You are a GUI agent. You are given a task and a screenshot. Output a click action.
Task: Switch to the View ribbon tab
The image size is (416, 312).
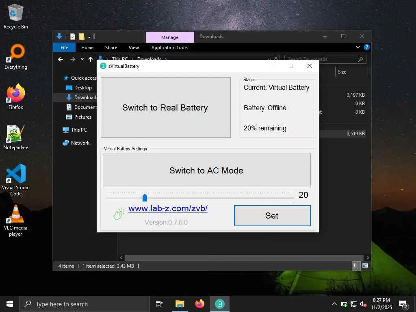(x=134, y=48)
